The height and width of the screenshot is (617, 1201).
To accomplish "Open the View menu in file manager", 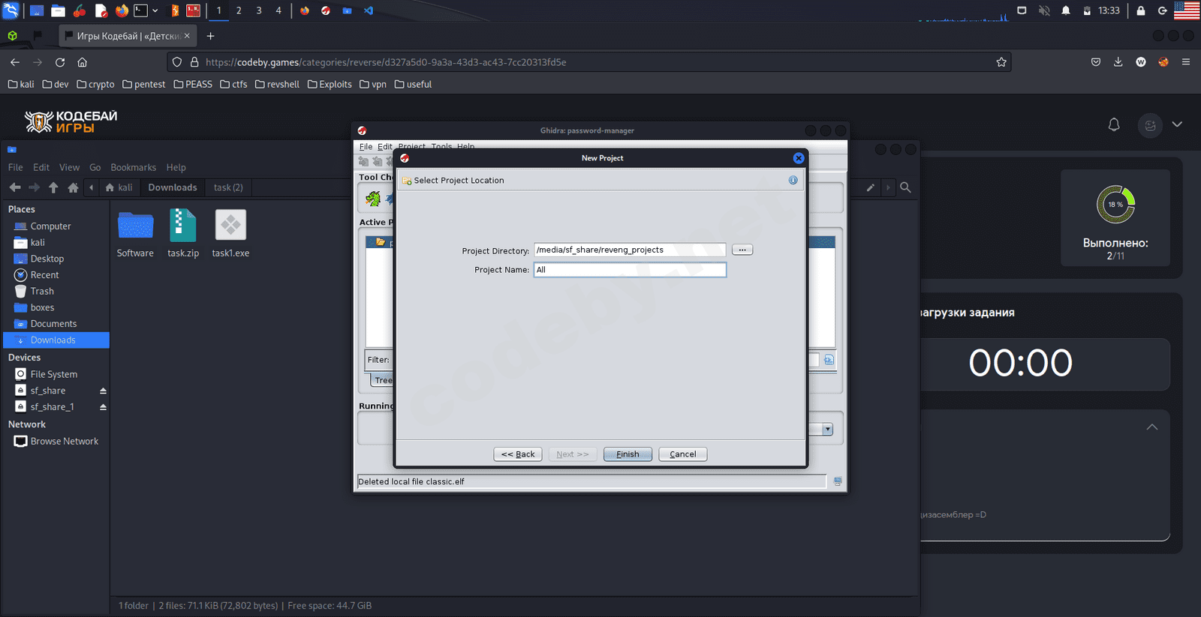I will coord(69,167).
